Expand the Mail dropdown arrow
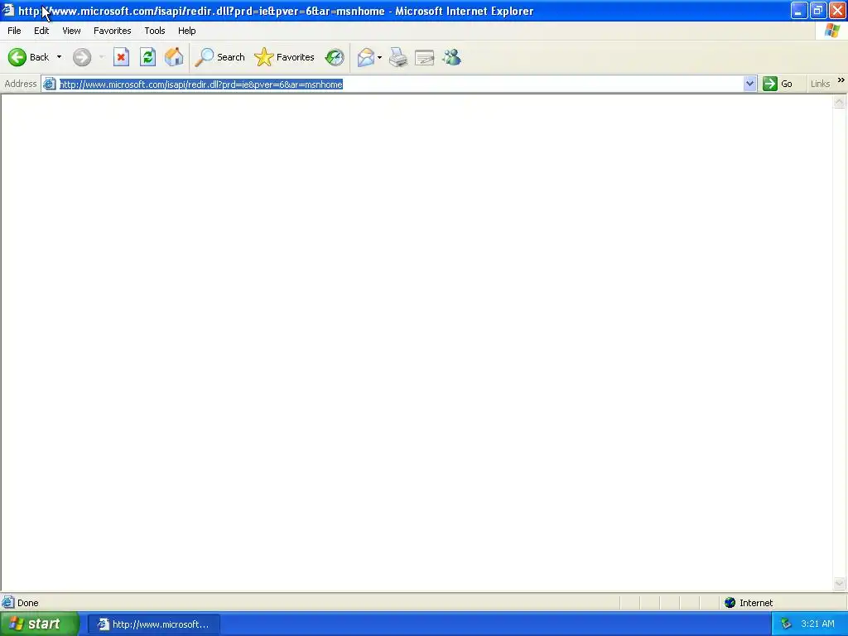848x636 pixels. pos(379,57)
